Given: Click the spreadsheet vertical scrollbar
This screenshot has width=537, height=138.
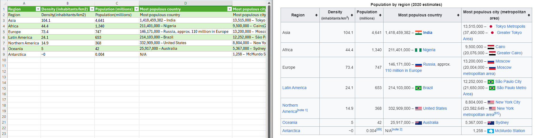Looking at the screenshot, I should (269, 71).
